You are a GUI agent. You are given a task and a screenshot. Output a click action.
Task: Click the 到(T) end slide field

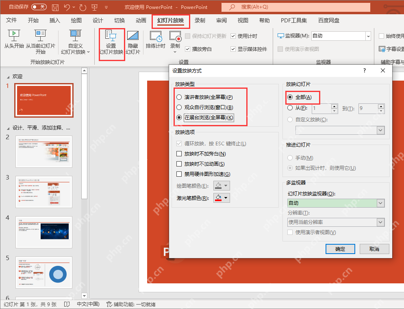pyautogui.click(x=368, y=108)
